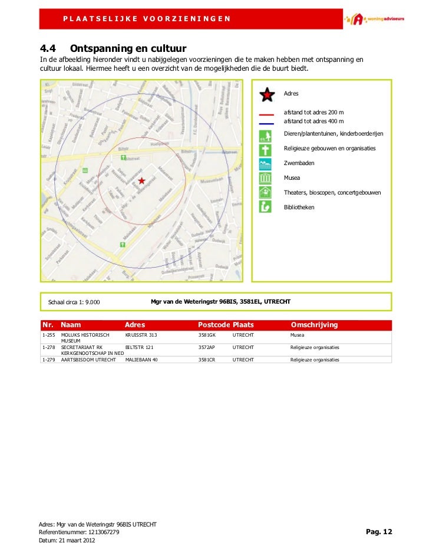429x556 pixels.
Task: Click bold address 'Mgr van de Weteringstr 96BIS, 3581EL, UTRECHT'
Action: [x=220, y=302]
